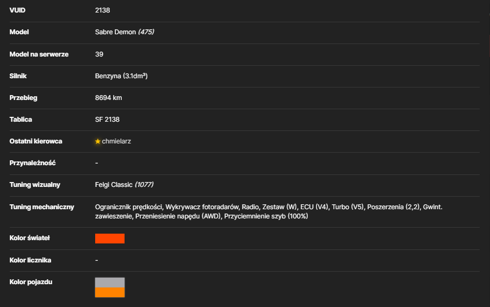Viewport: 490px width, 307px height.
Task: Click the Tuning mechaniczny label
Action: point(42,206)
